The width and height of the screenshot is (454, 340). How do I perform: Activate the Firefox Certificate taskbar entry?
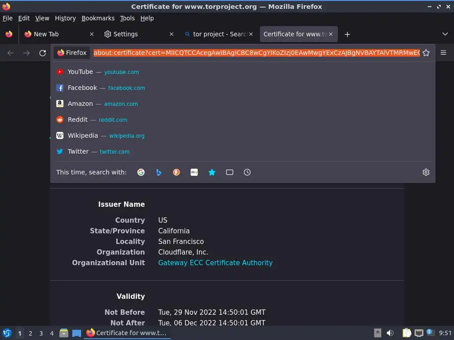tap(127, 333)
